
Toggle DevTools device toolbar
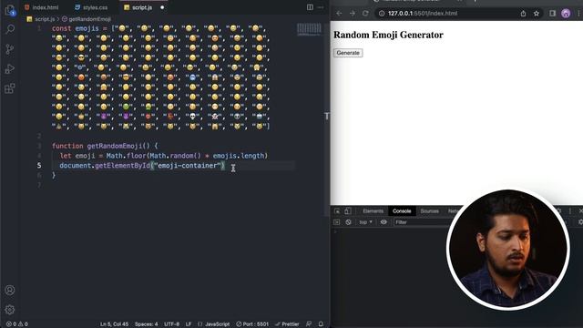click(x=347, y=211)
